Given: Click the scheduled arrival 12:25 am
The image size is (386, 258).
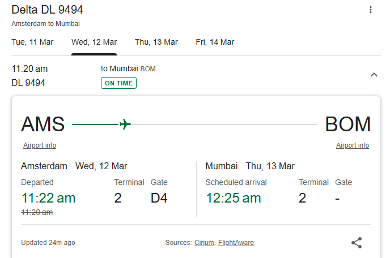Looking at the screenshot, I should pos(233,198).
